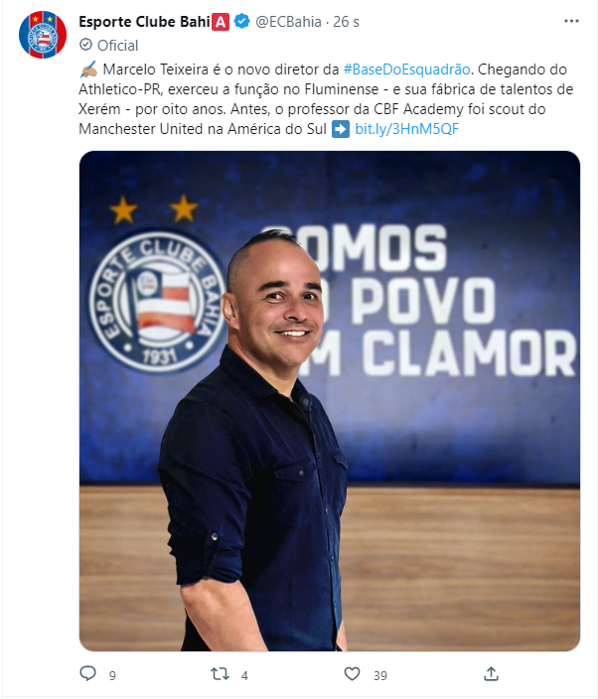Click the tweet body text about Marcelo Teixeira
Screen dimensions: 598x699
[326, 99]
